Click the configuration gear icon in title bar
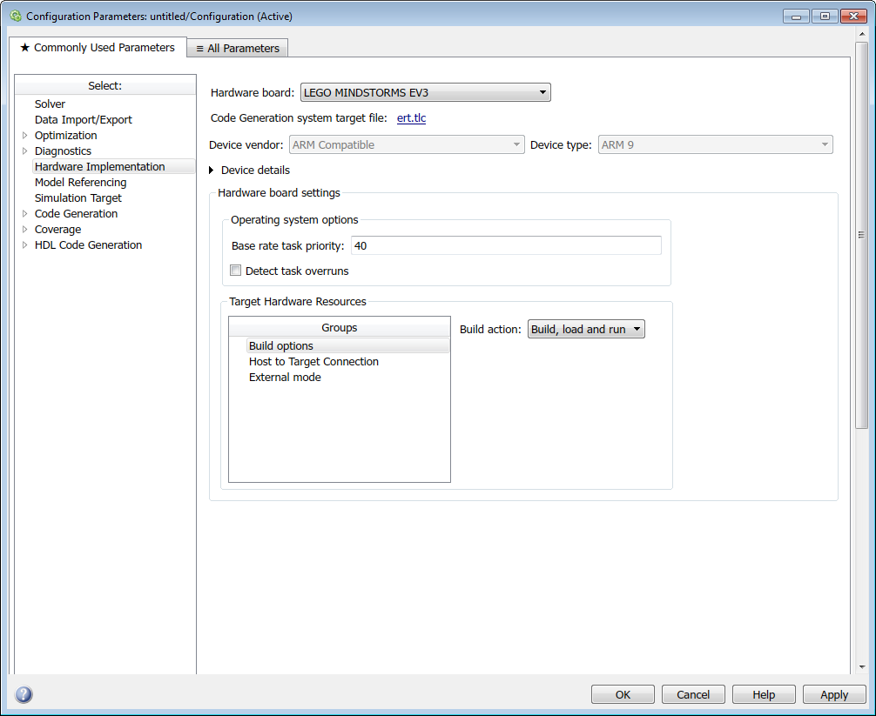The image size is (876, 716). [x=15, y=17]
